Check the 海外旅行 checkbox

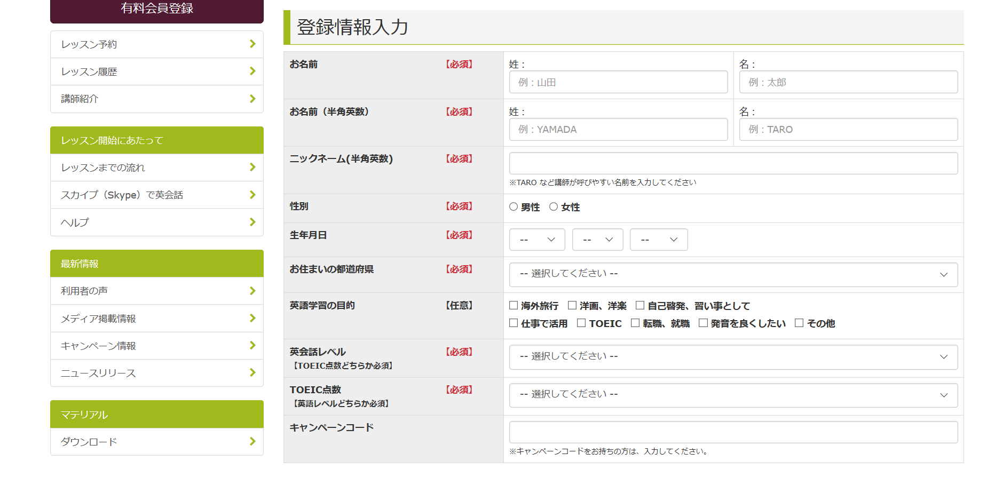coord(514,305)
